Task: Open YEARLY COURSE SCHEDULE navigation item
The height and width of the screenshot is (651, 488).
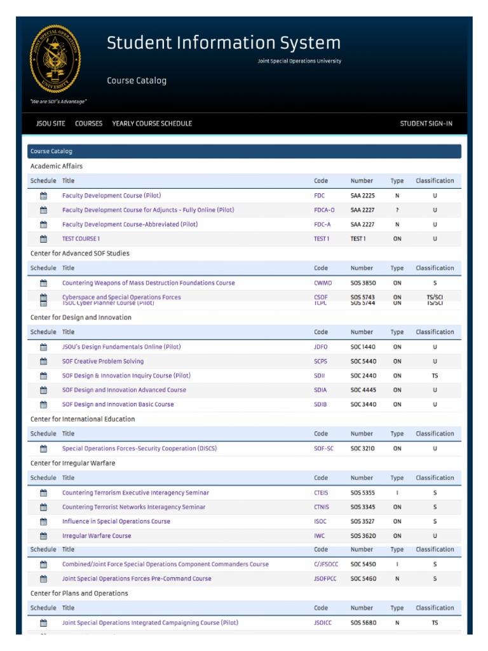Action: 152,123
